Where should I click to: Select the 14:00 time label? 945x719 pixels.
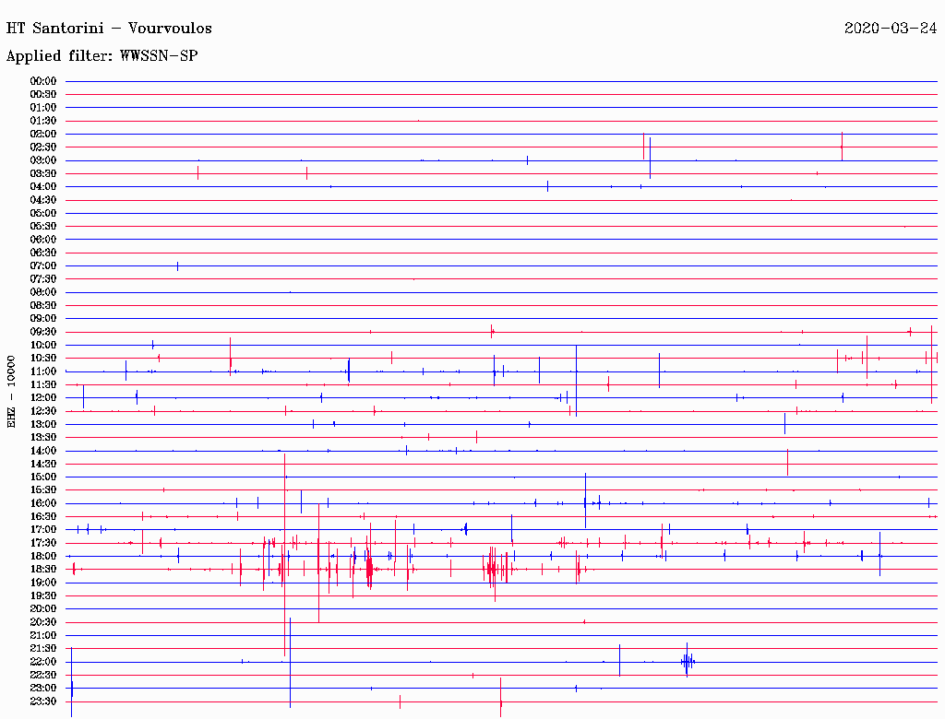pos(43,451)
